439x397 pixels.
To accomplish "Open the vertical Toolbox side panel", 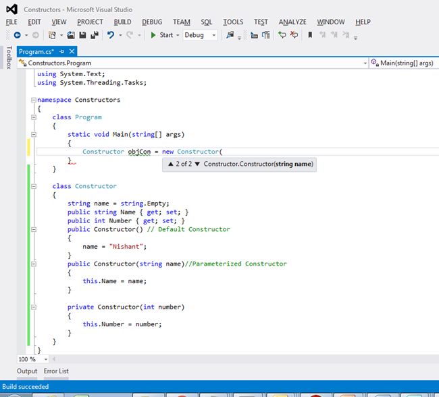I will (x=9, y=57).
